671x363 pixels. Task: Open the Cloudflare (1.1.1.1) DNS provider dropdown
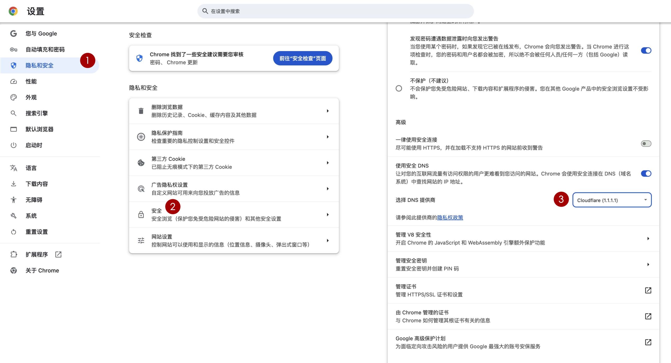[x=612, y=200]
